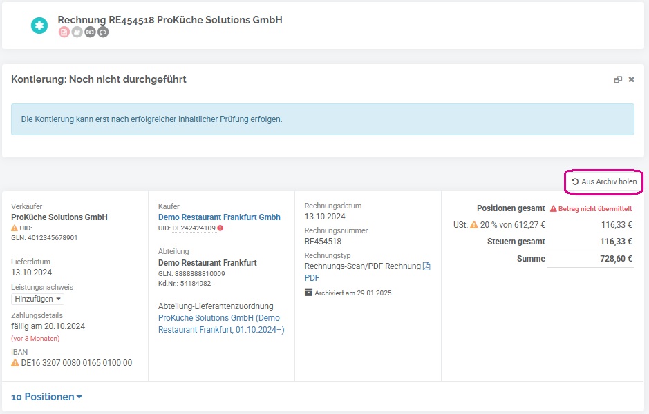Image resolution: width=649 pixels, height=414 pixels.
Task: Click the warning triangle next to USt
Action: [474, 225]
